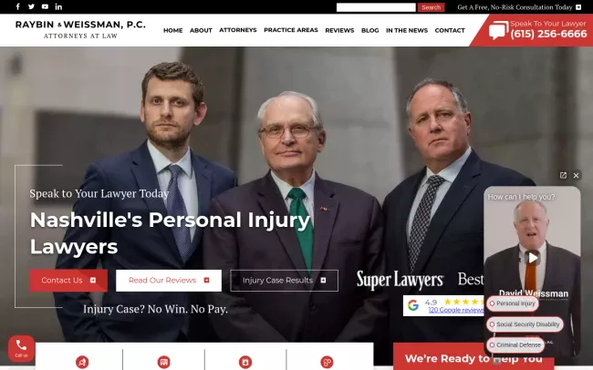Select the Social Security Disability option
This screenshot has height=370, width=593.
point(525,324)
